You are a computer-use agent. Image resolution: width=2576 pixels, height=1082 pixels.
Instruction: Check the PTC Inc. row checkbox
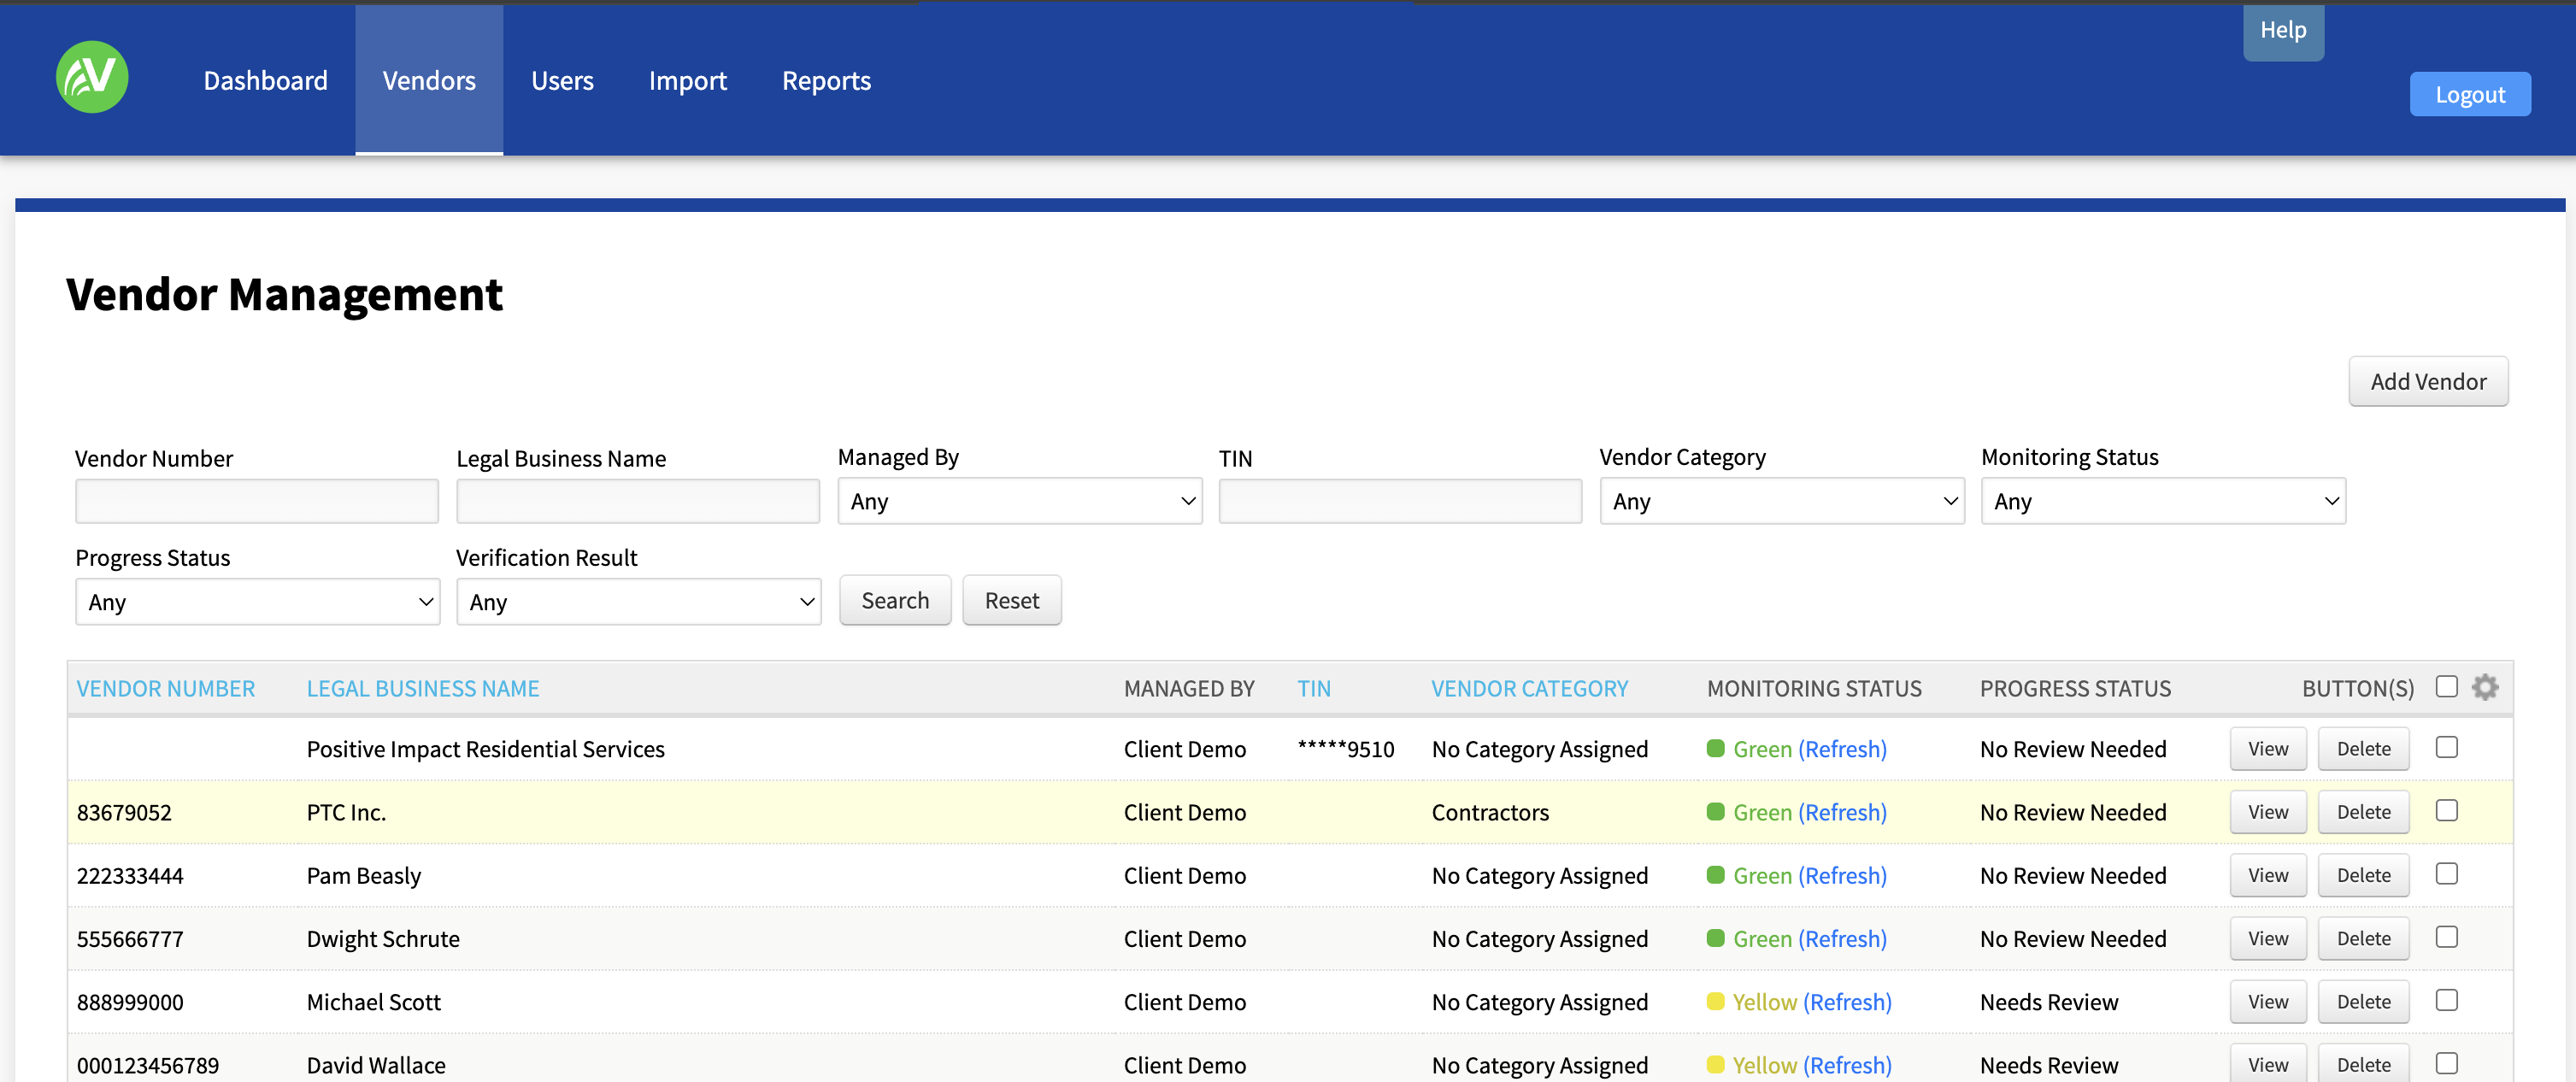click(x=2446, y=810)
